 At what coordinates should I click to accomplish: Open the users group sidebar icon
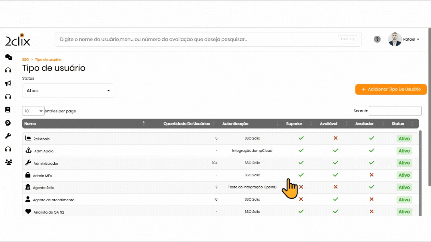(8, 162)
